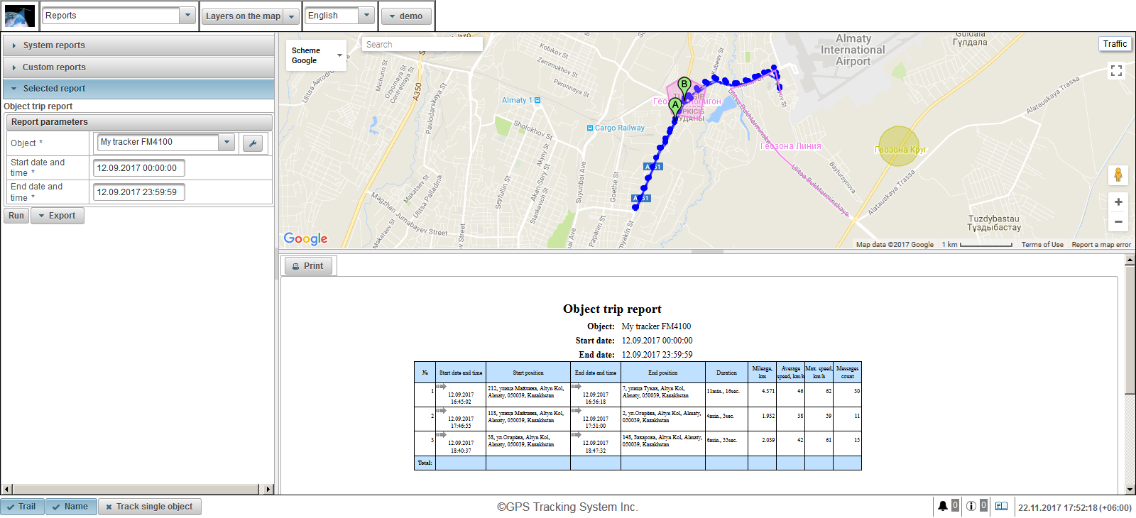Zoom out on the map
The height and width of the screenshot is (518, 1136).
1118,222
